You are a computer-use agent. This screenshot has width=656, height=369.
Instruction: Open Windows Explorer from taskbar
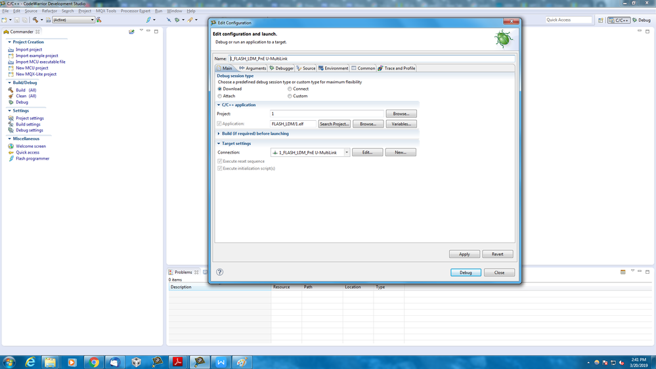(x=50, y=362)
